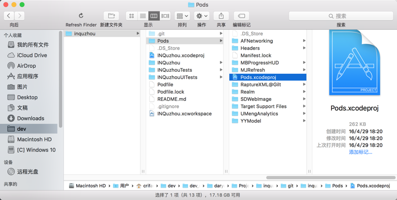The image size is (397, 200).
Task: Select Pods.xcodeproj in third column
Action: click(268, 77)
